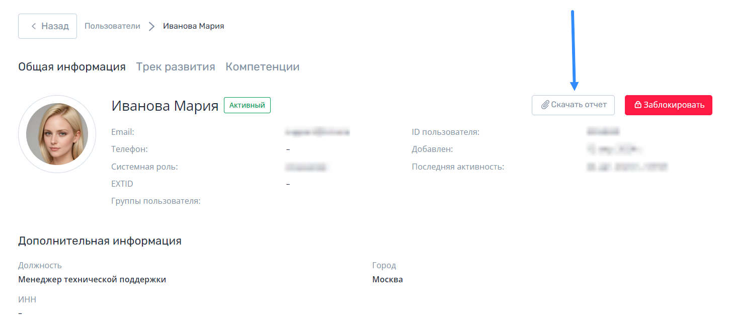730x315 pixels.
Task: Open the Пользователи breadcrumb link
Action: 112,26
